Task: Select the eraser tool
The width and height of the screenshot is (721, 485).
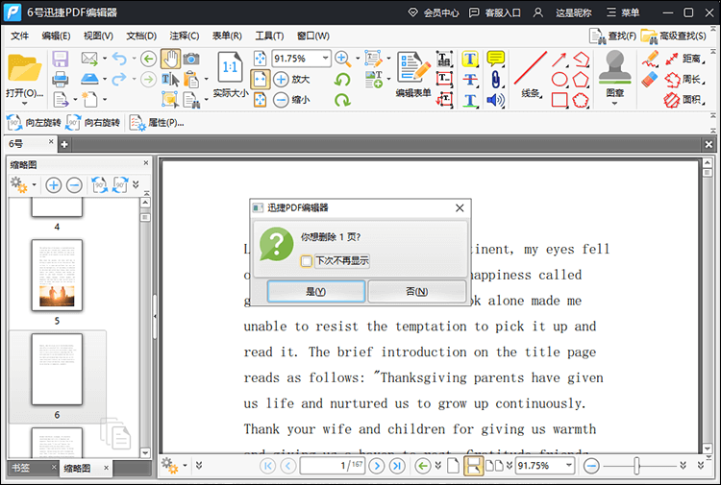Action: click(650, 80)
